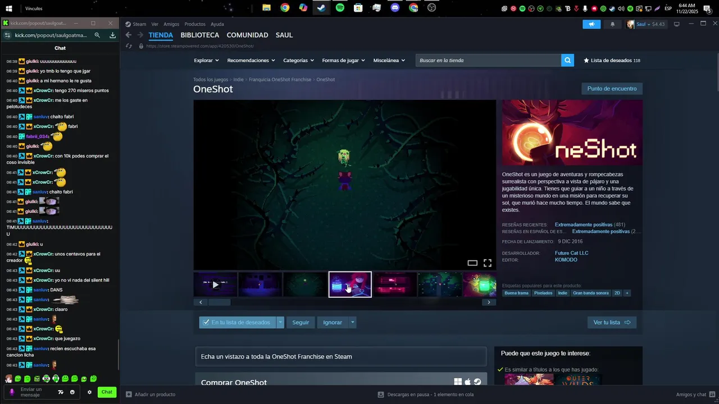Image resolution: width=719 pixels, height=404 pixels.
Task: Open the Ayuda menu
Action: (217, 24)
